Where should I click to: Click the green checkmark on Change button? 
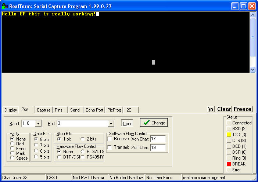tap(146, 123)
